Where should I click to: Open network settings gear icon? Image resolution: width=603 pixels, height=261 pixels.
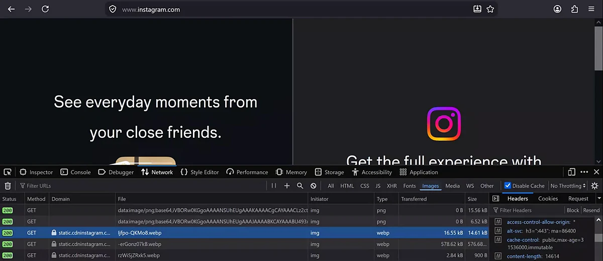(x=595, y=186)
